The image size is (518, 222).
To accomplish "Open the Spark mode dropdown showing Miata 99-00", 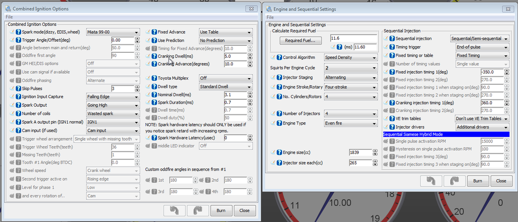I will pyautogui.click(x=113, y=32).
